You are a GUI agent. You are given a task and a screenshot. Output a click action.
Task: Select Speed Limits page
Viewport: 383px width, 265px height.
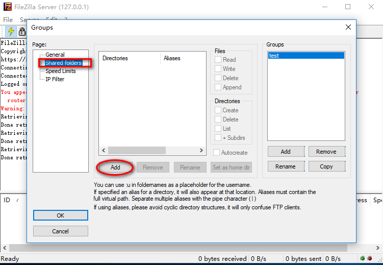(x=61, y=71)
